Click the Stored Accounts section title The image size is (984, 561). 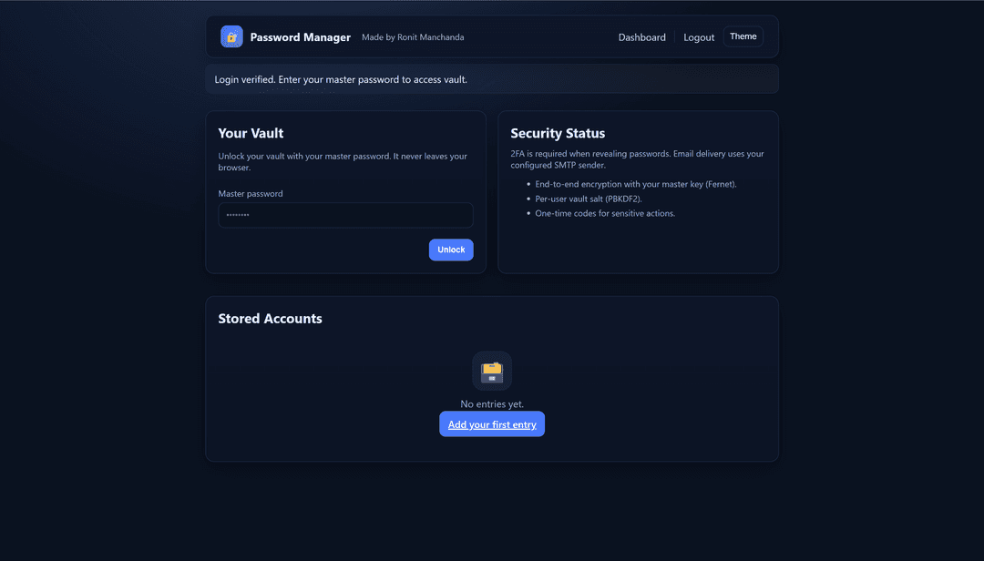(270, 318)
